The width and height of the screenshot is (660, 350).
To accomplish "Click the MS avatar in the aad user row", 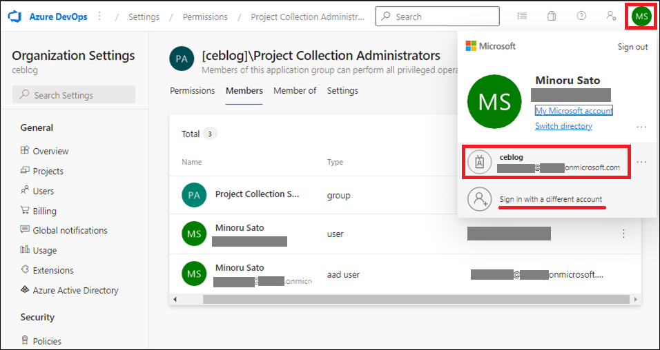I will click(x=194, y=274).
